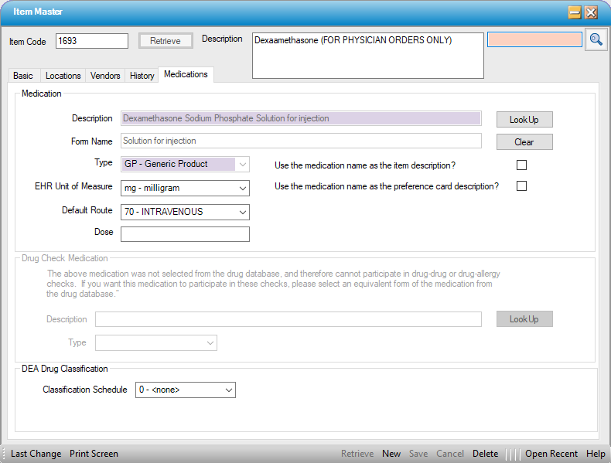Click Delete in the bottom toolbar
Screen dimensions: 611x463
click(x=485, y=454)
